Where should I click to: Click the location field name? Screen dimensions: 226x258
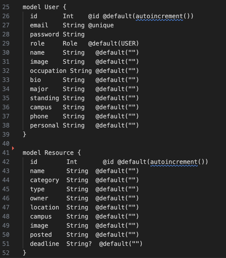[x=44, y=207]
